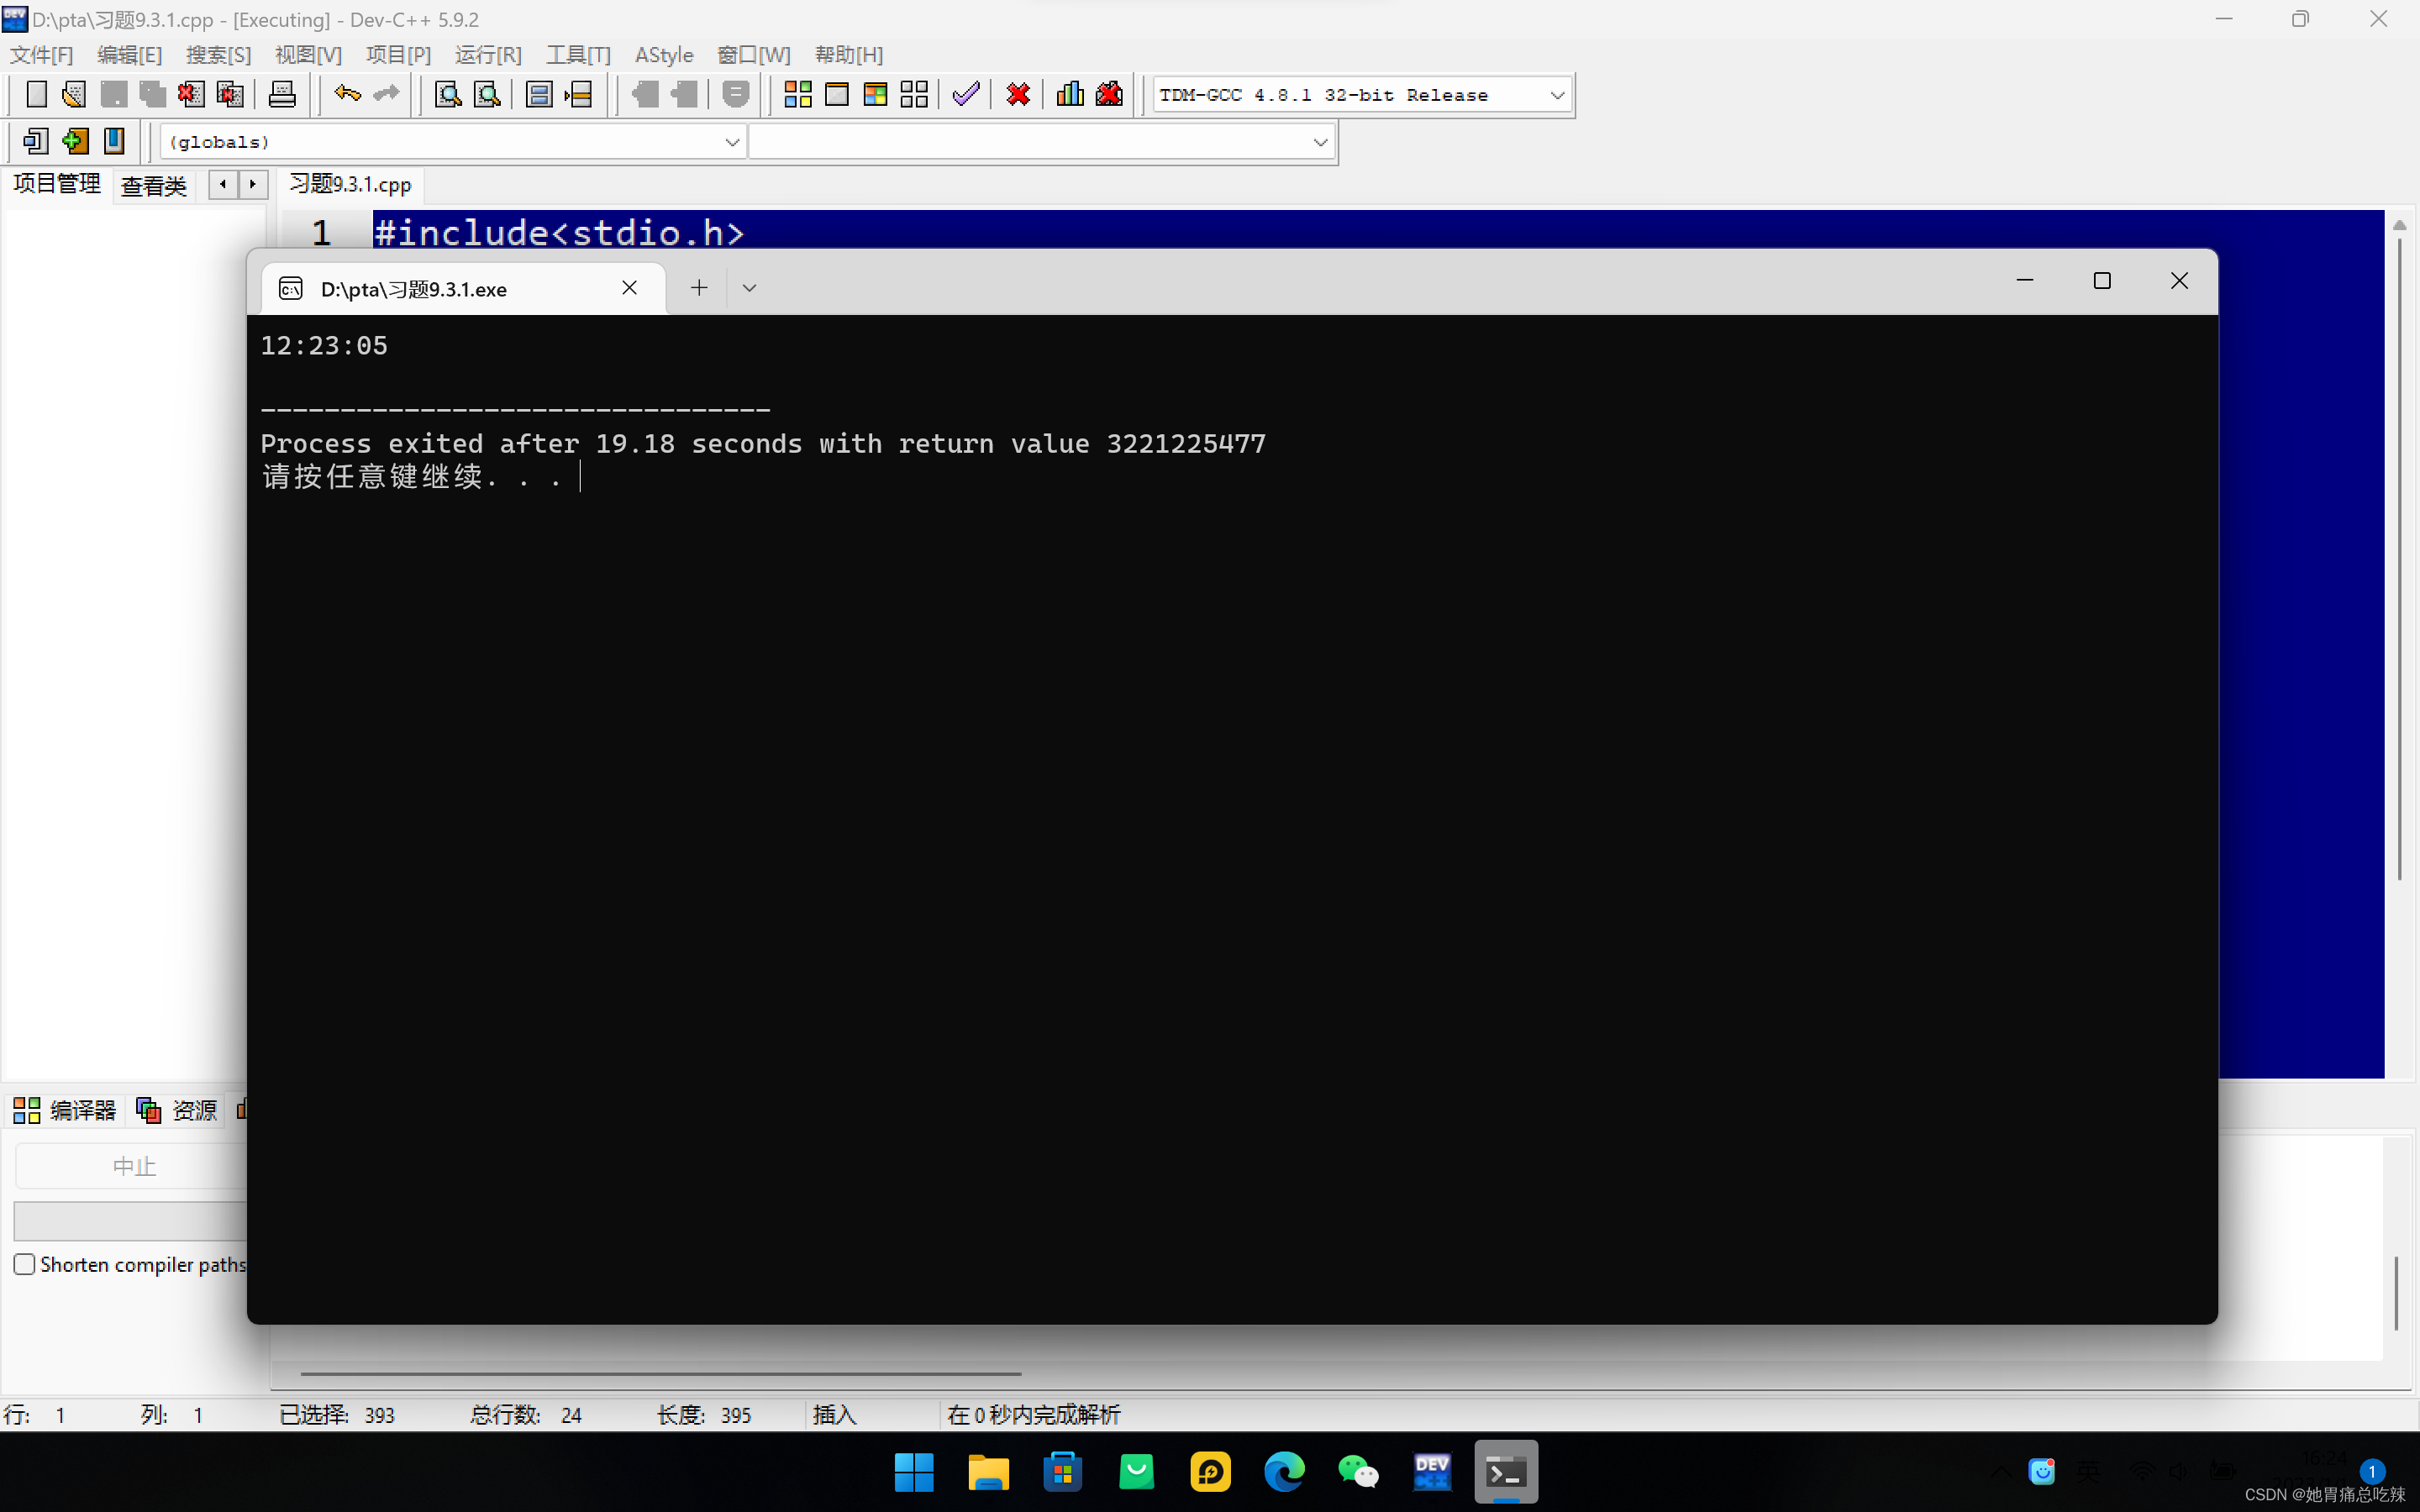
Task: Click the Undo arrow icon
Action: pyautogui.click(x=347, y=95)
